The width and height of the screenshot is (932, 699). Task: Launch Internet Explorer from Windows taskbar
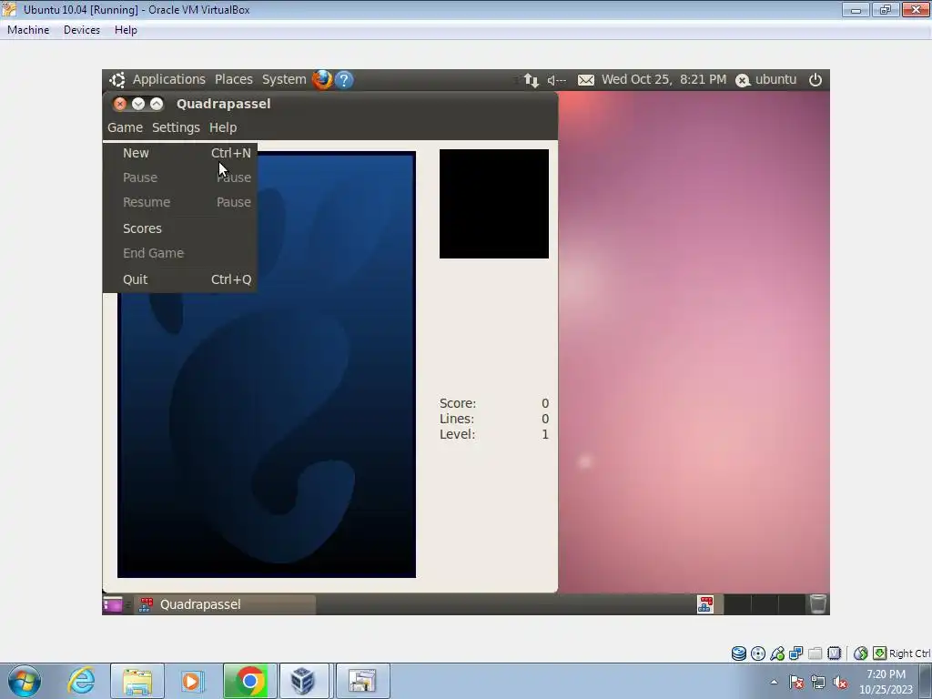pos(81,681)
